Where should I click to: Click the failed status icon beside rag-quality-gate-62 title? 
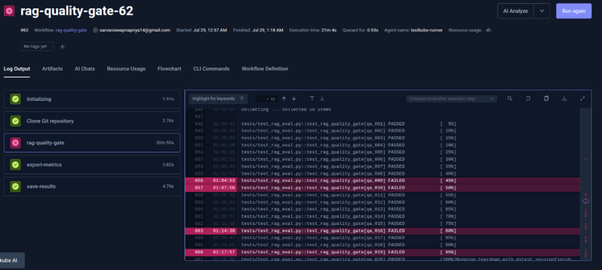click(x=9, y=11)
